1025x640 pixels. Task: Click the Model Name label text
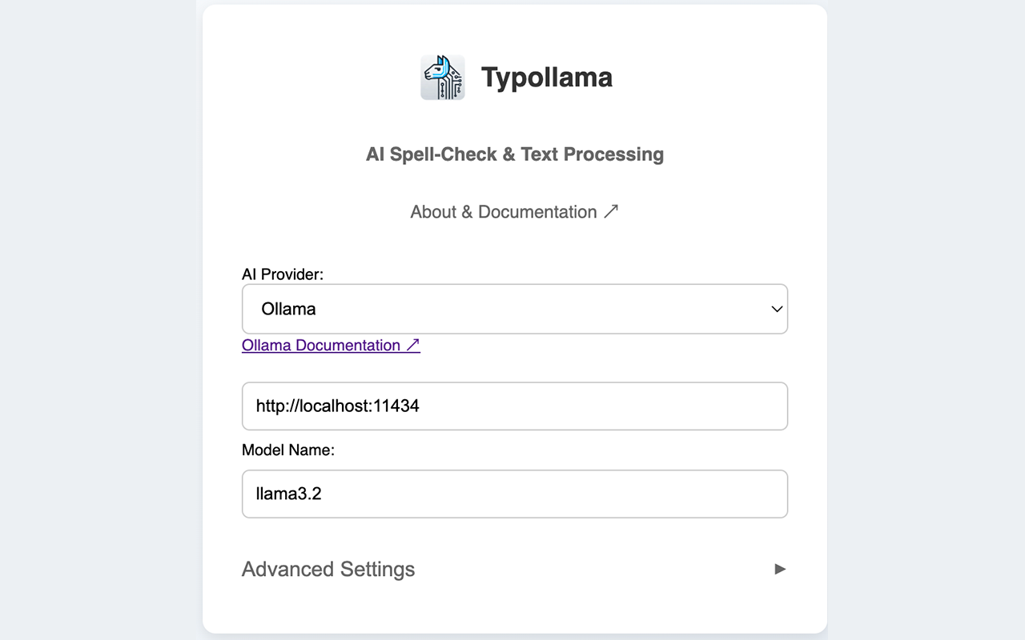(x=288, y=450)
